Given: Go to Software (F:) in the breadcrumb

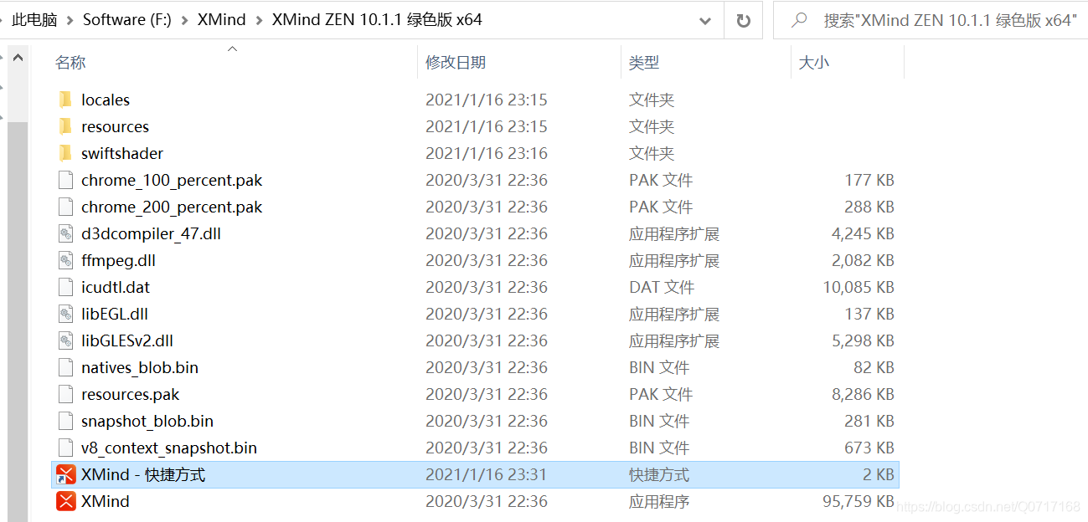Looking at the screenshot, I should pos(126,20).
